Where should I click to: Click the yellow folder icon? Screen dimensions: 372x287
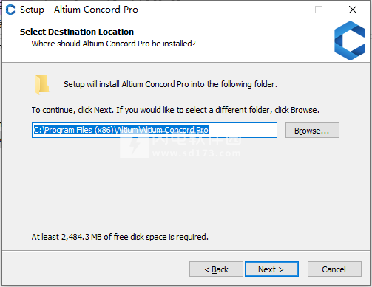click(42, 85)
